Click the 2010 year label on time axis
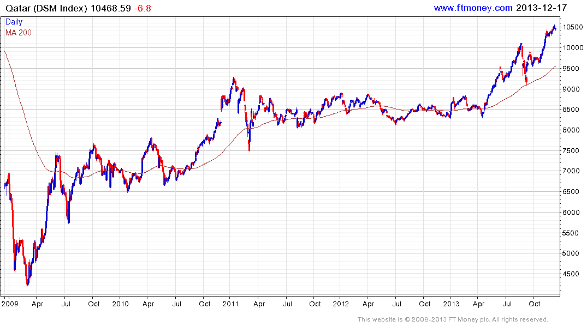 (120, 304)
